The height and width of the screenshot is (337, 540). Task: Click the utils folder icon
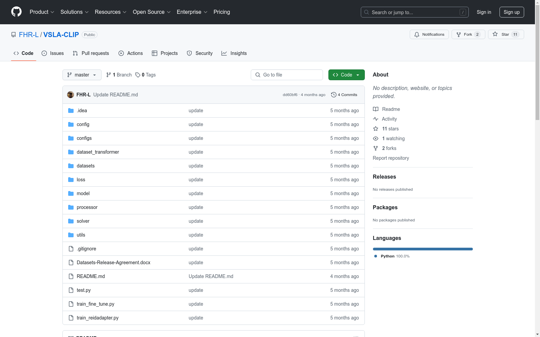click(71, 235)
